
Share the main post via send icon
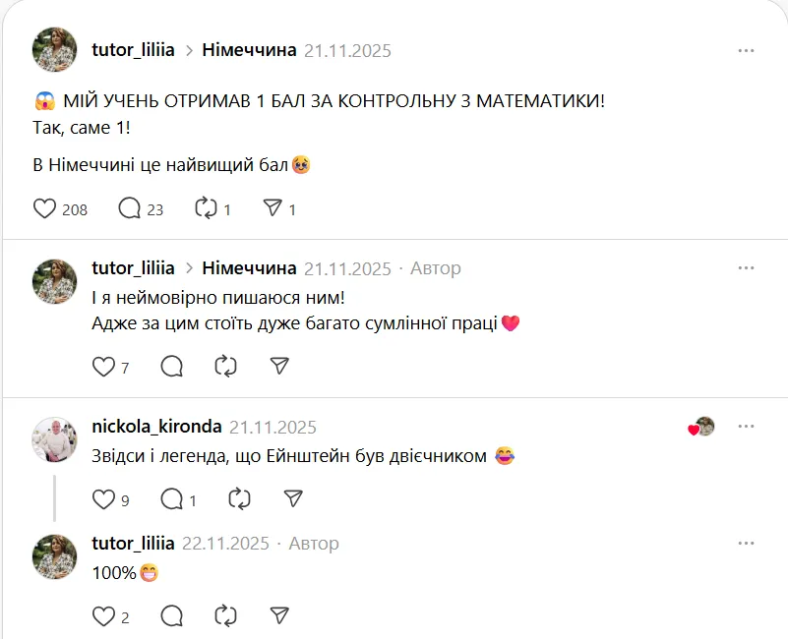click(273, 208)
